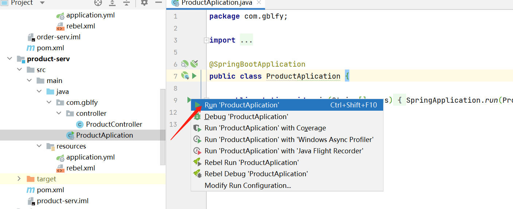Select product-serv.iml file in the tree
The width and height of the screenshot is (513, 209).
62,201
